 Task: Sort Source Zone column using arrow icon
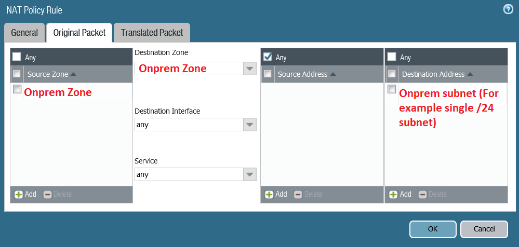click(73, 74)
